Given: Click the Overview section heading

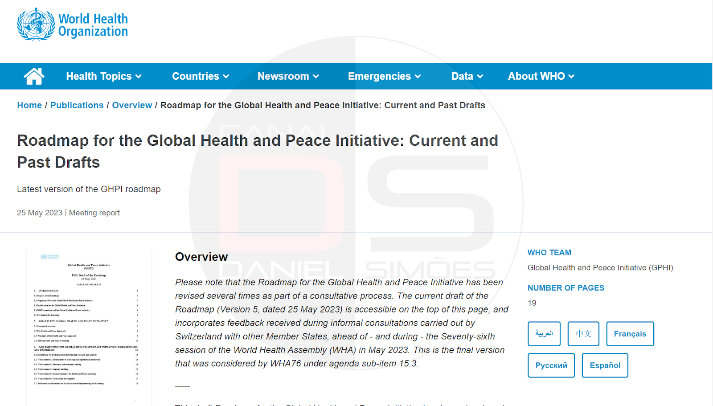Looking at the screenshot, I should 201,257.
